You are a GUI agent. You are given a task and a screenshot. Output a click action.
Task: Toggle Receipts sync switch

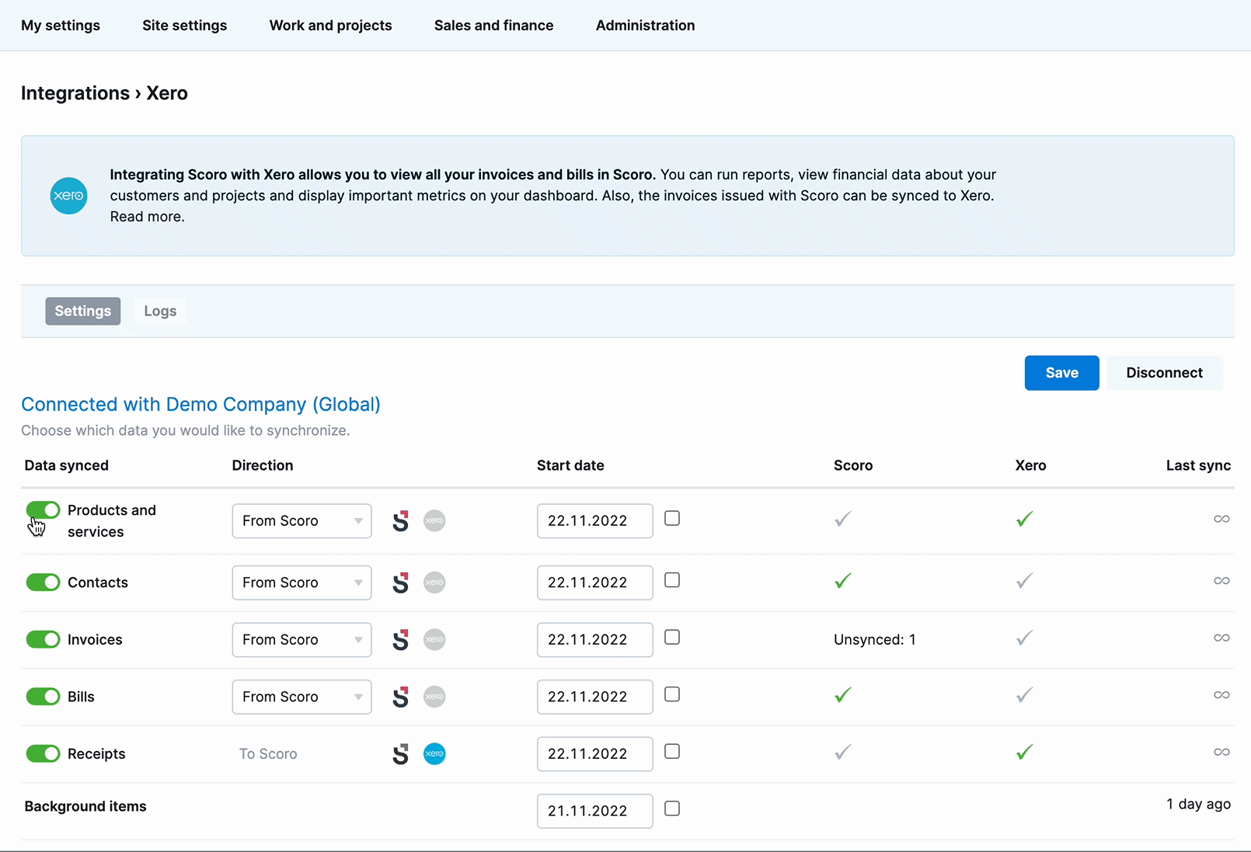(x=43, y=753)
